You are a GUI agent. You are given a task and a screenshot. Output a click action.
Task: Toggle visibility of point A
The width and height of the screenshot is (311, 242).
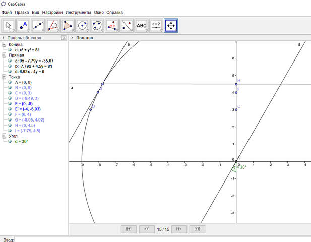(x=10, y=82)
